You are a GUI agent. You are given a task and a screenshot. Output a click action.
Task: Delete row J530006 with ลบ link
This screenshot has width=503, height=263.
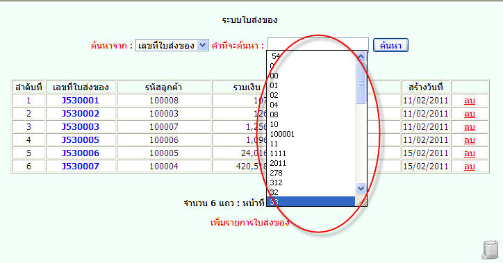470,153
